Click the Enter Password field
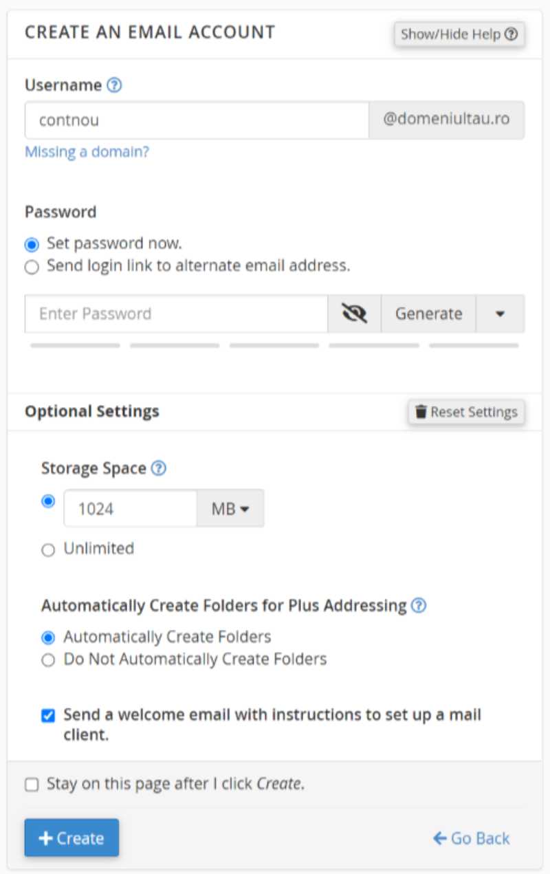This screenshot has height=874, width=550. [177, 314]
